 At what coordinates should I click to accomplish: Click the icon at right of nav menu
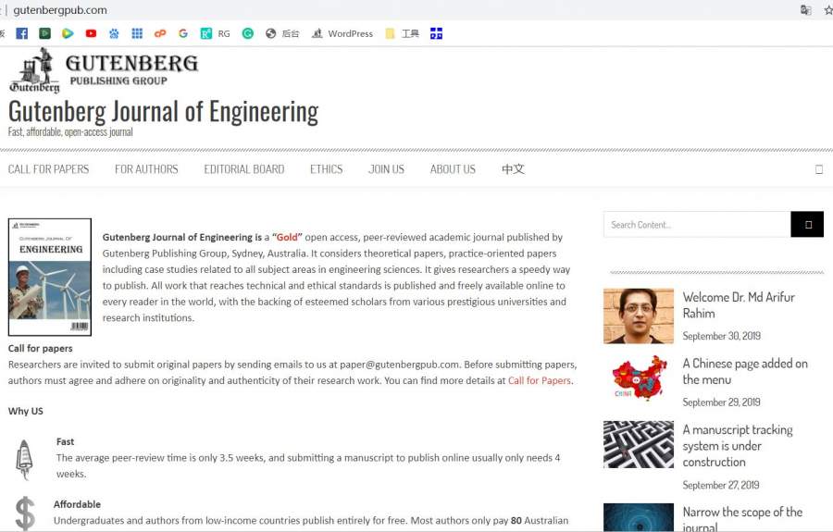(819, 169)
